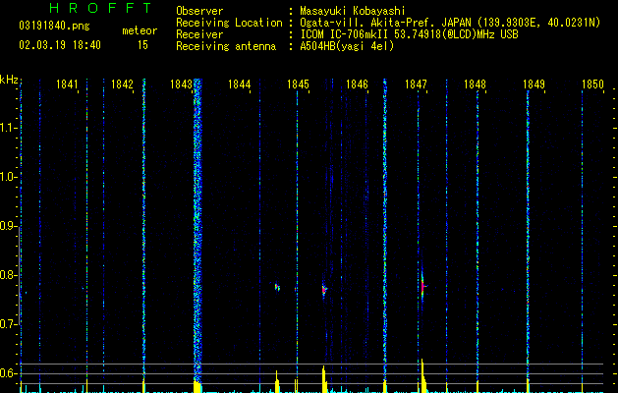This screenshot has height=393, width=618.
Task: Click the 0.7 kHz axis tick label
Action: pos(8,324)
